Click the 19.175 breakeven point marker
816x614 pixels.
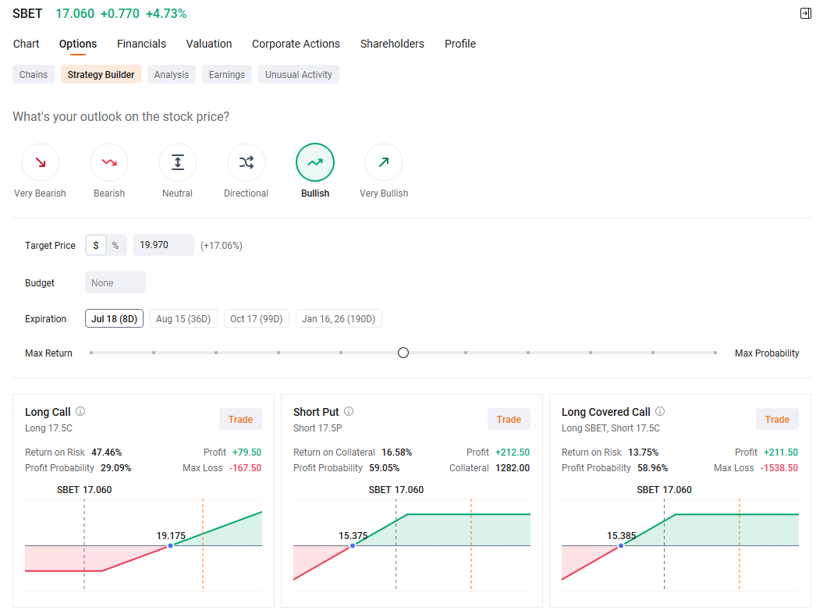coord(170,546)
